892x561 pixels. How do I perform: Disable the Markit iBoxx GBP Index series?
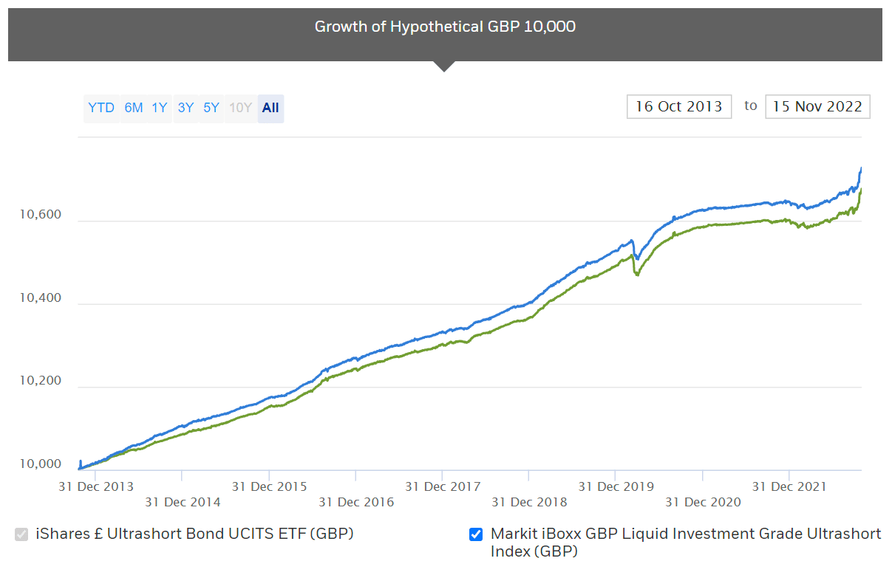pos(475,533)
